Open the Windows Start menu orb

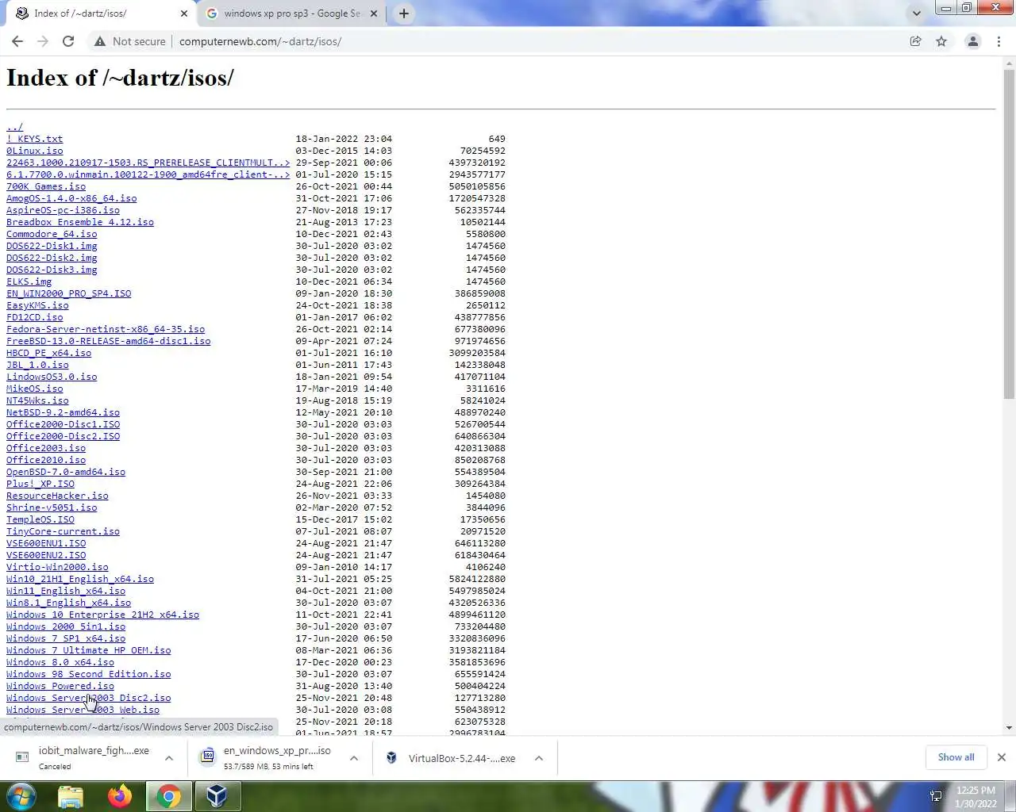click(21, 796)
